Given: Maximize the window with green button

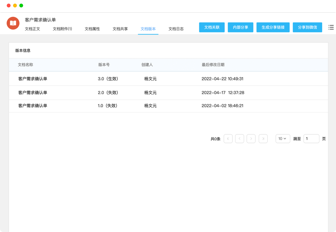Looking at the screenshot, I should [x=21, y=6].
